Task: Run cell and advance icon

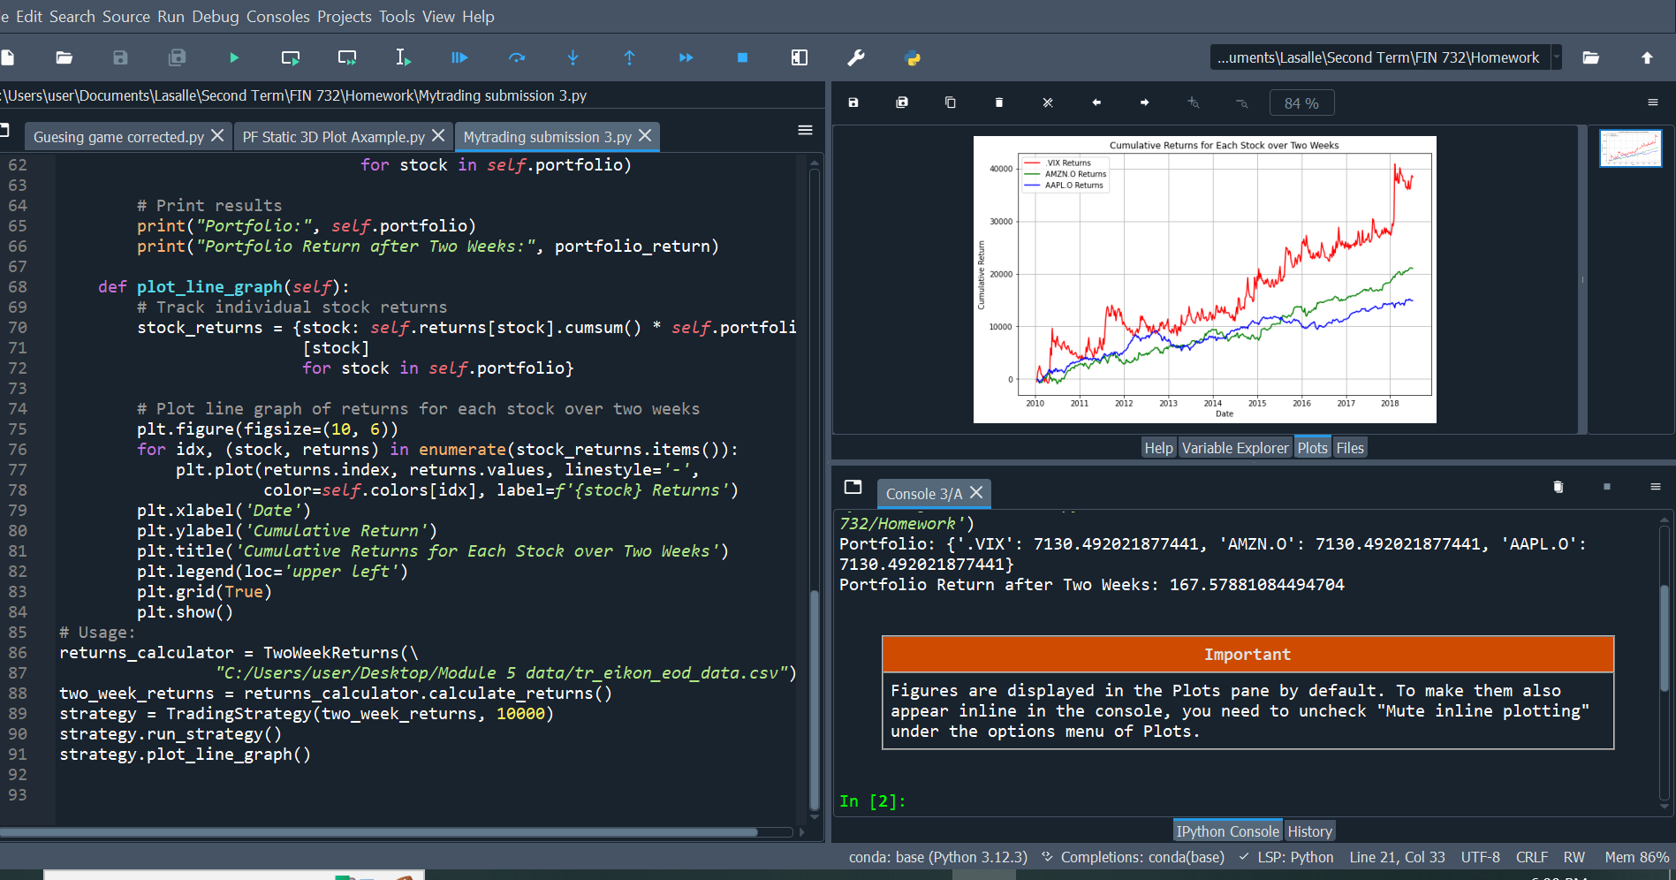Action: tap(347, 57)
